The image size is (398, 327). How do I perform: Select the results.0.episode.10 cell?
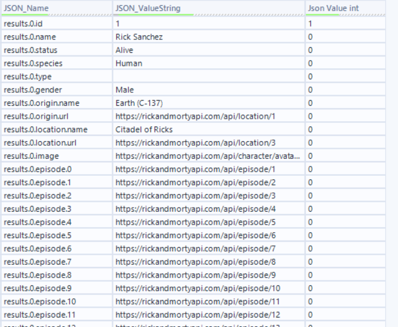[x=57, y=301]
